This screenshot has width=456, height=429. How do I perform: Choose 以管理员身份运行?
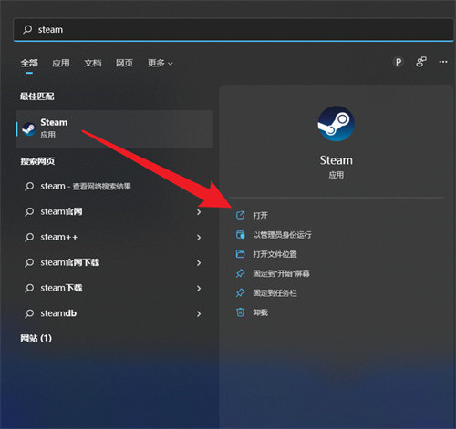point(282,235)
